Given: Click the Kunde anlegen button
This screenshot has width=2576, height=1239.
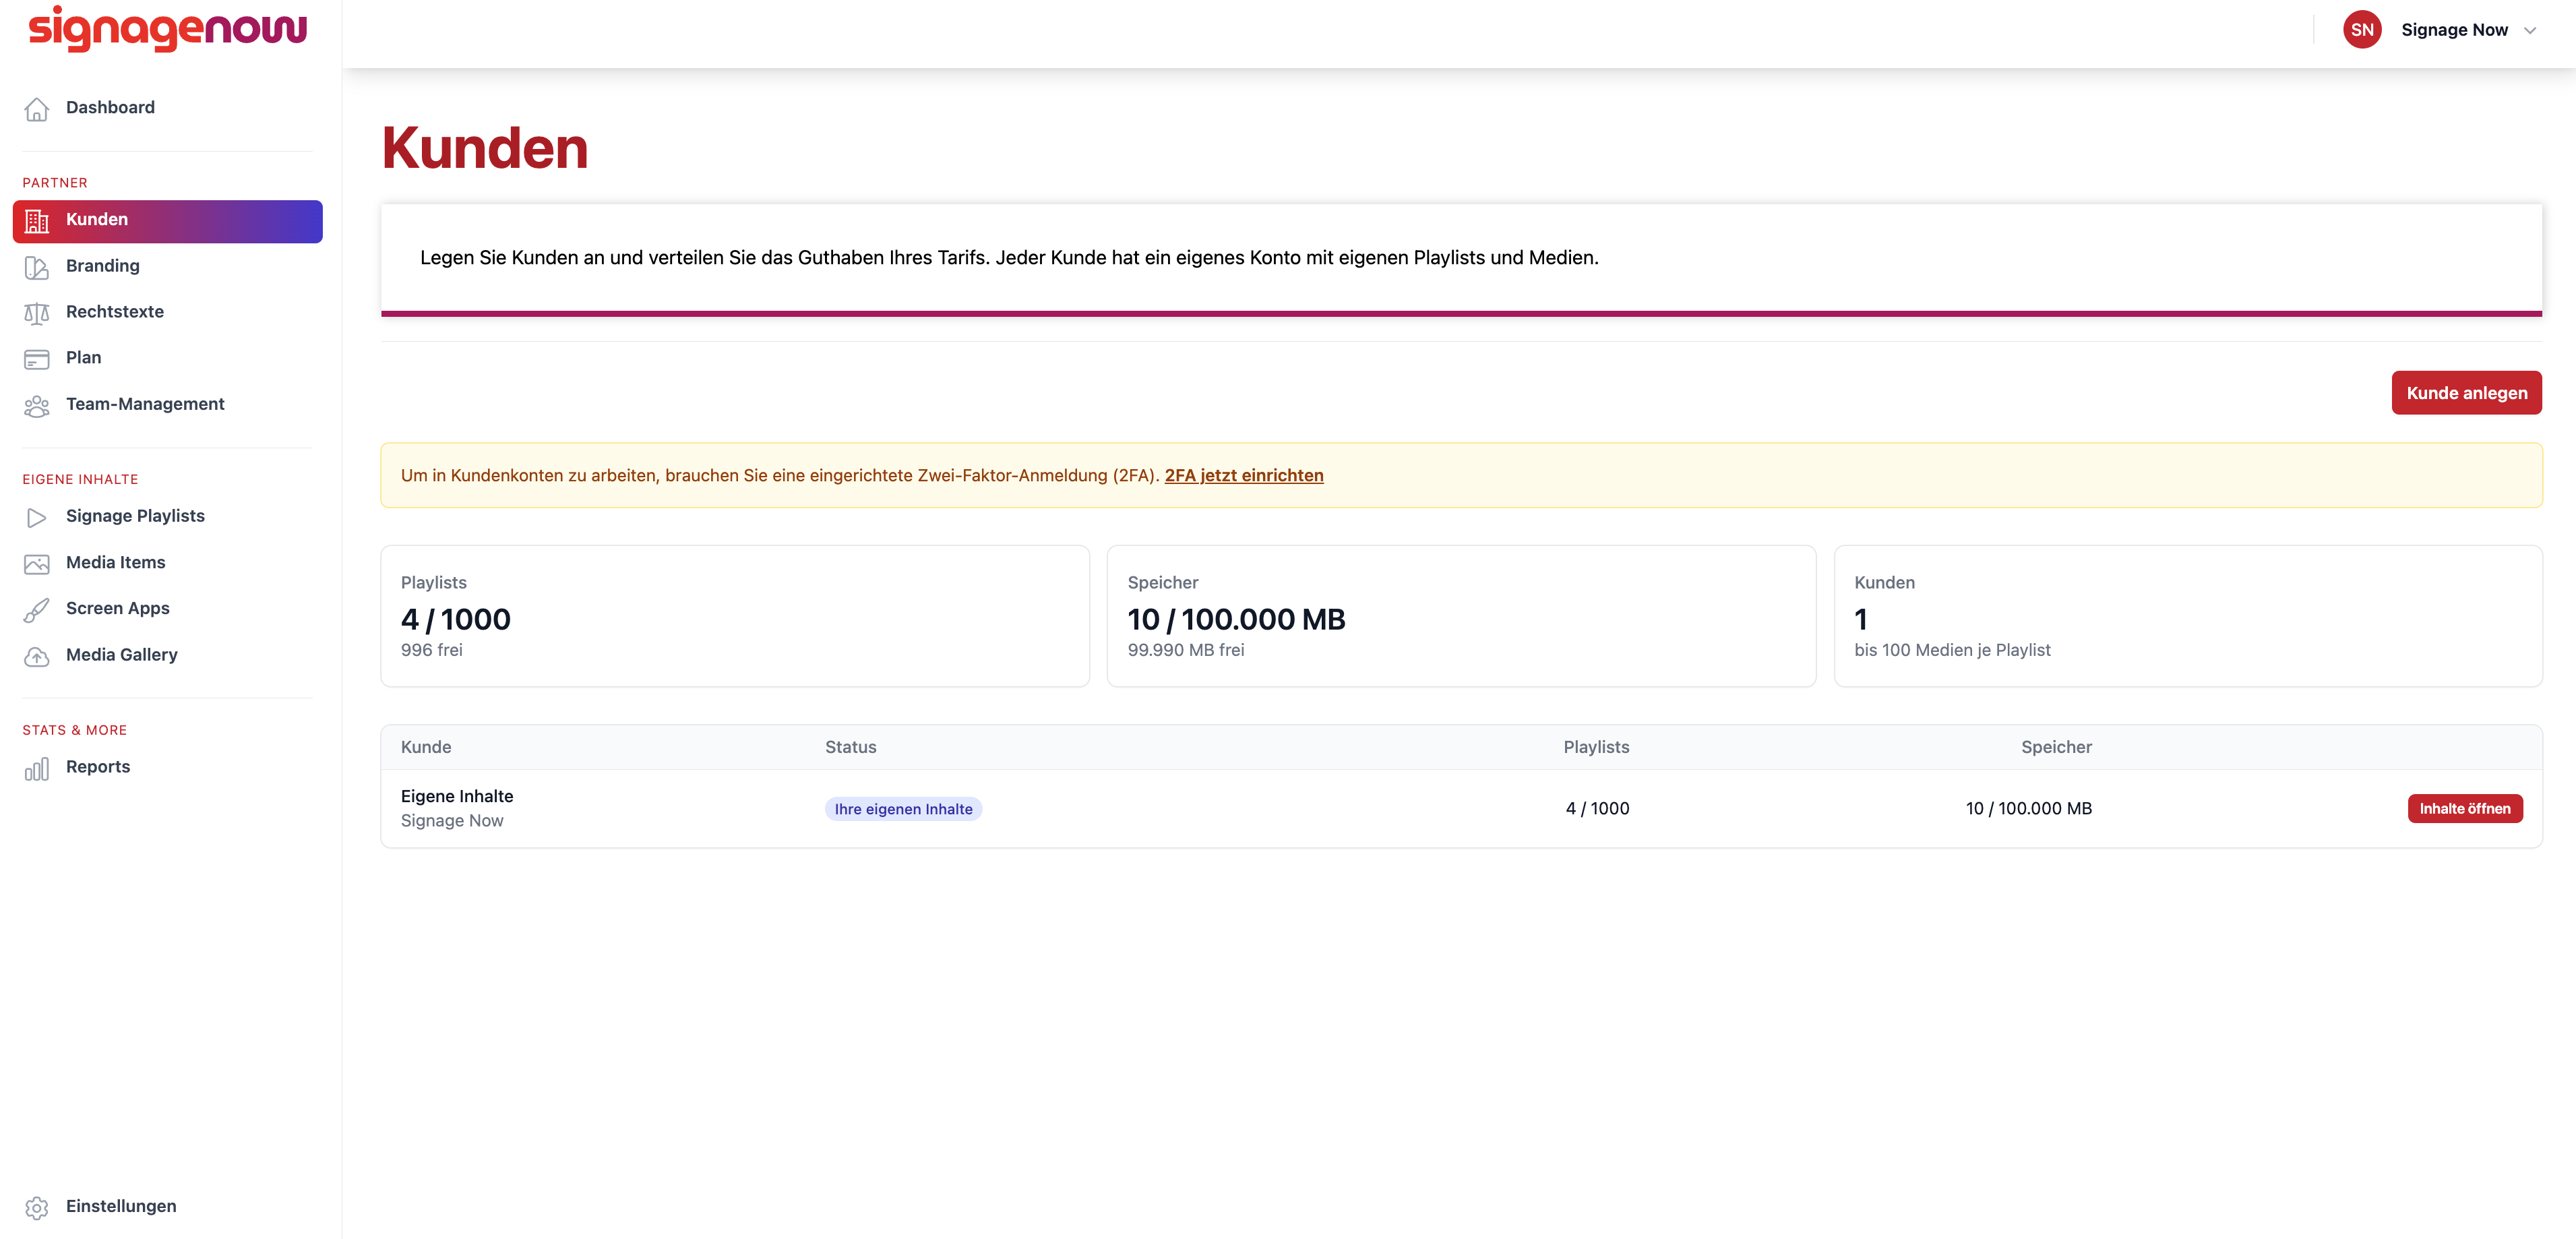Looking at the screenshot, I should pyautogui.click(x=2466, y=393).
